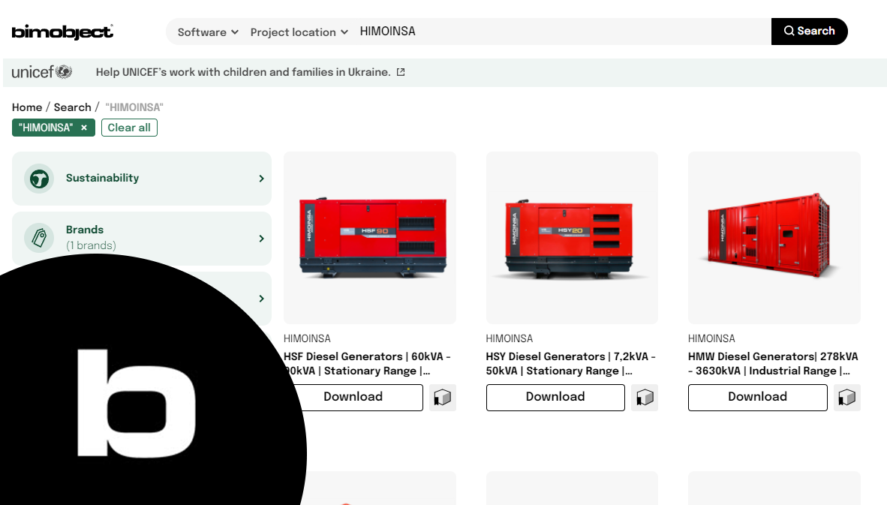Click the HIMOINSA search input field
Screen dimensions: 887x505
coord(563,32)
